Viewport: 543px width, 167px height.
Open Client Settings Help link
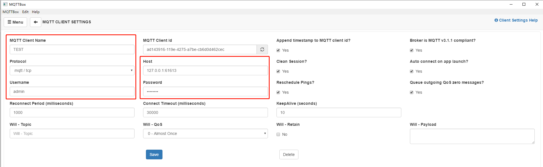click(516, 20)
